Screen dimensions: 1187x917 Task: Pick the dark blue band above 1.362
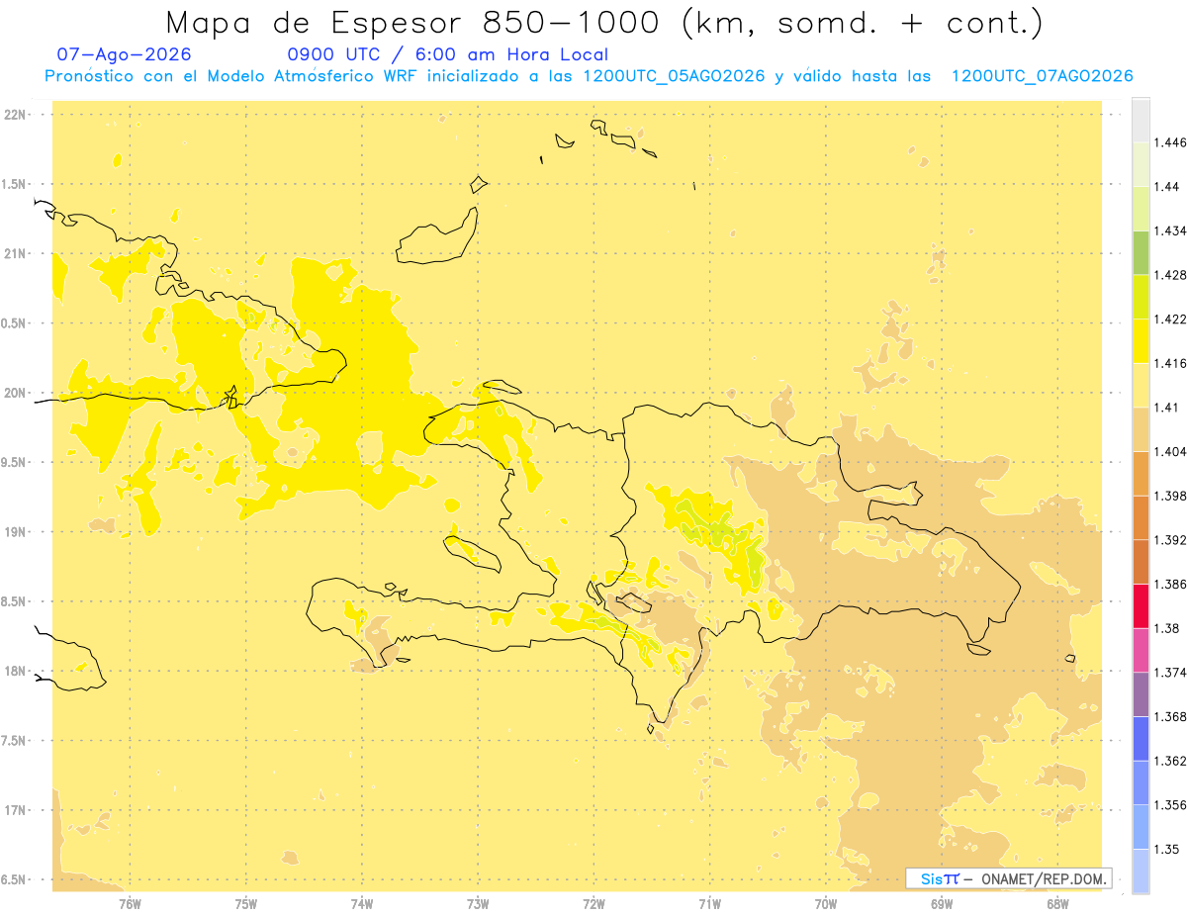1141,738
